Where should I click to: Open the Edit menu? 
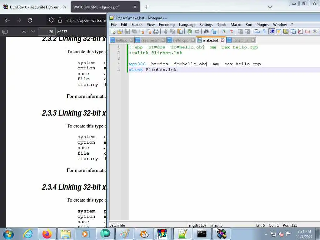pyautogui.click(x=124, y=25)
